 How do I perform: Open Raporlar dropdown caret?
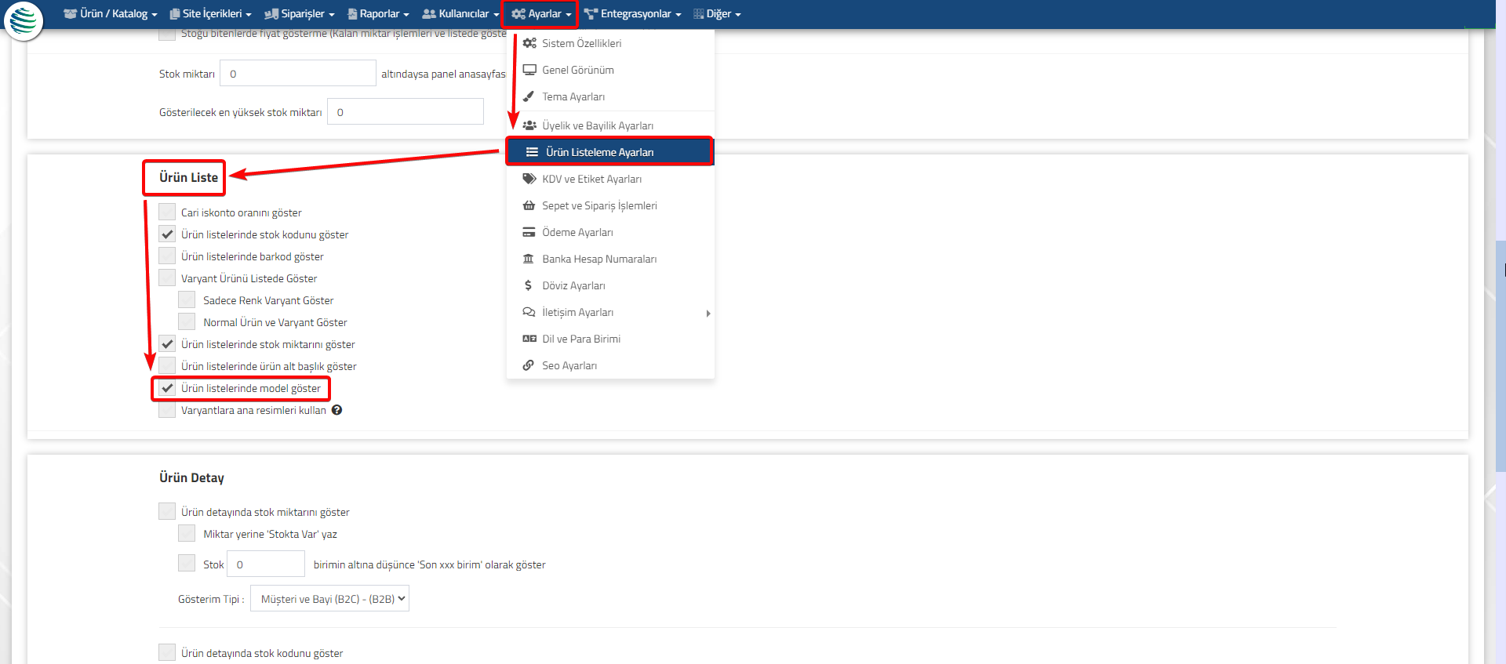(x=406, y=15)
